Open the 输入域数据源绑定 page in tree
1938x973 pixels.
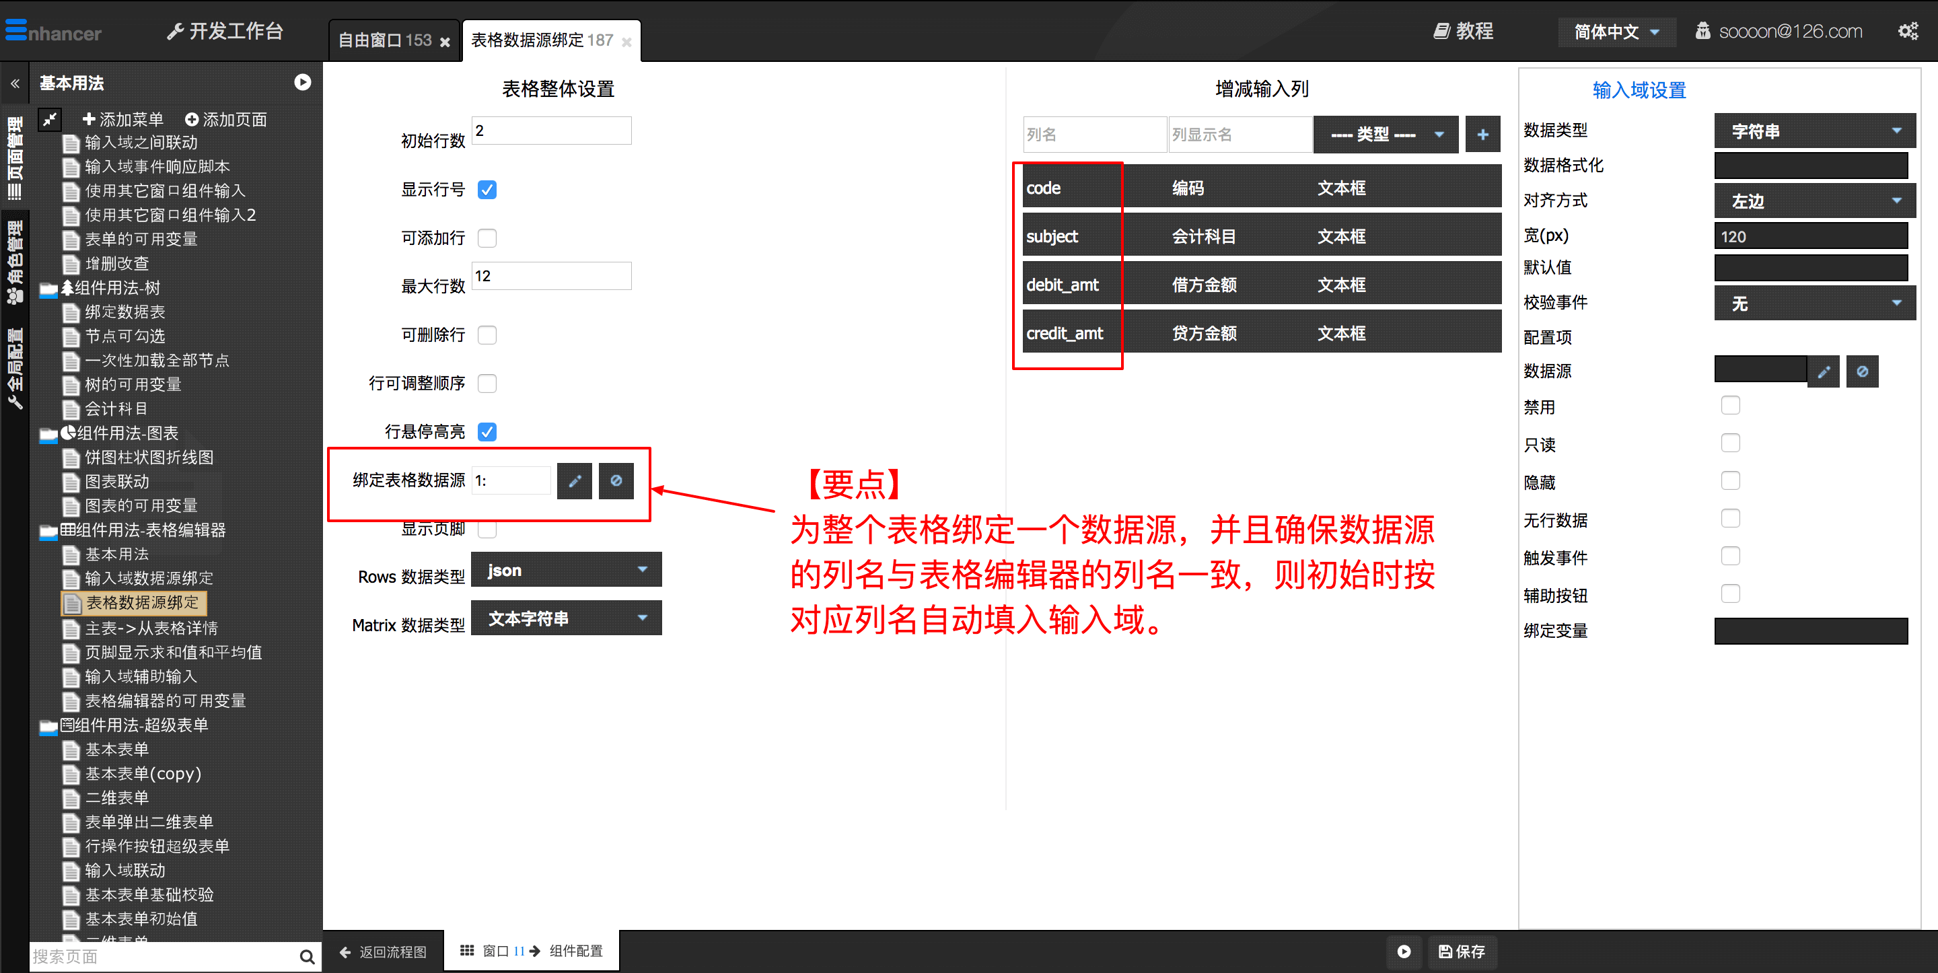point(149,578)
